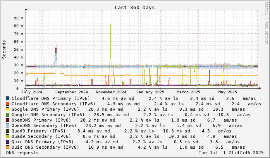Viewport: 270px width, 158px height.
Task: Click the Quad9 Secondary lime swatch
Action: tap(7, 136)
